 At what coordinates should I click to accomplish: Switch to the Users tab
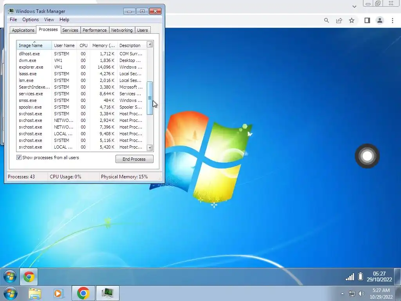143,30
